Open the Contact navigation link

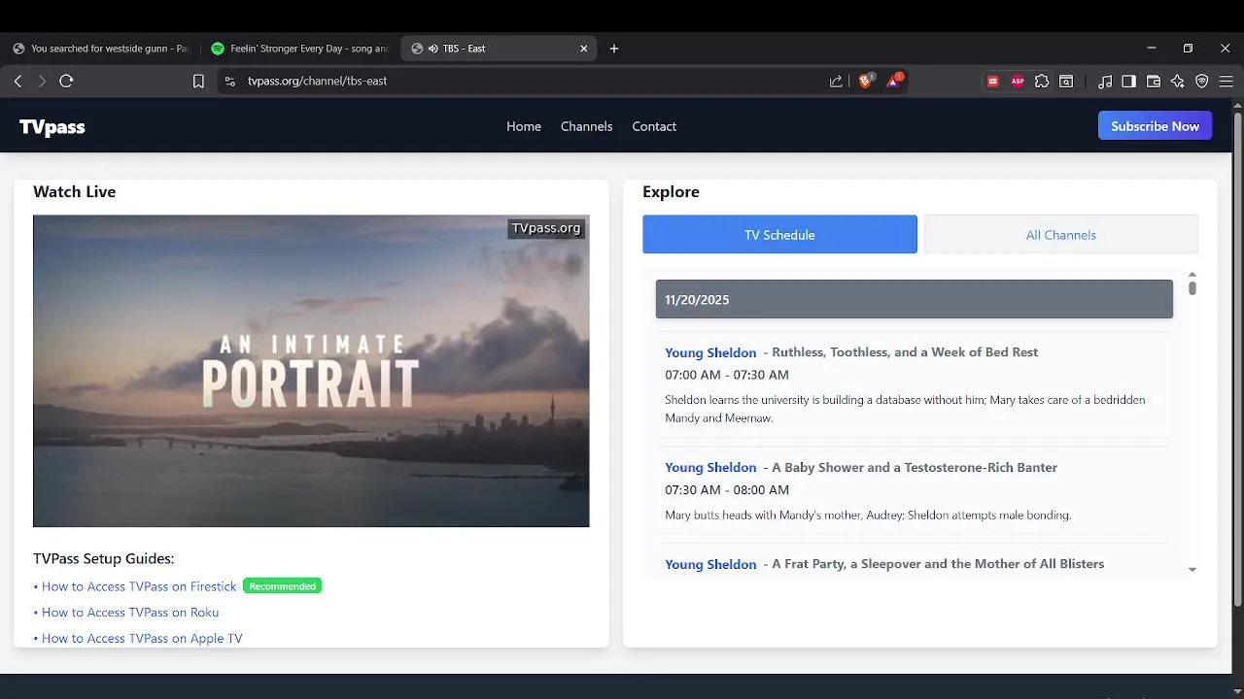(x=654, y=126)
